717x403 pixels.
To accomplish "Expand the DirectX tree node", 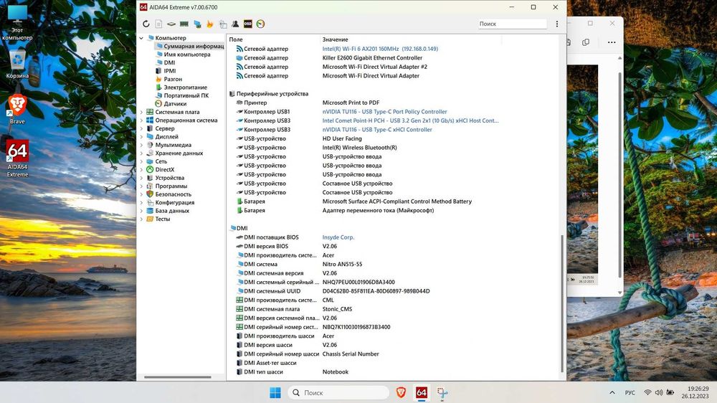I will pos(142,170).
